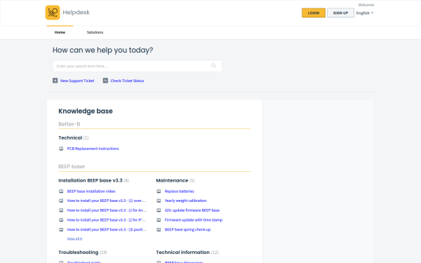Click the New Support Ticket plus icon

pos(55,81)
